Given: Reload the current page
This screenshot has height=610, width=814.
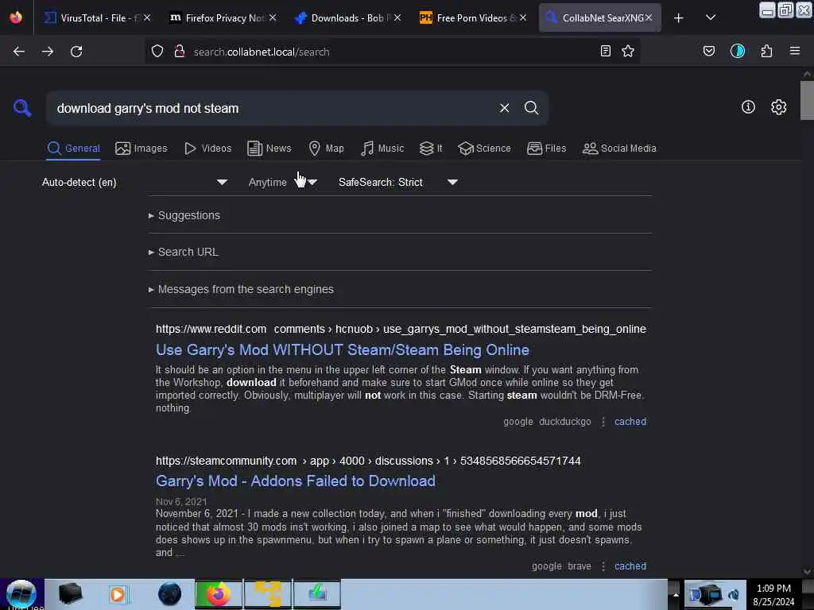Looking at the screenshot, I should point(76,52).
